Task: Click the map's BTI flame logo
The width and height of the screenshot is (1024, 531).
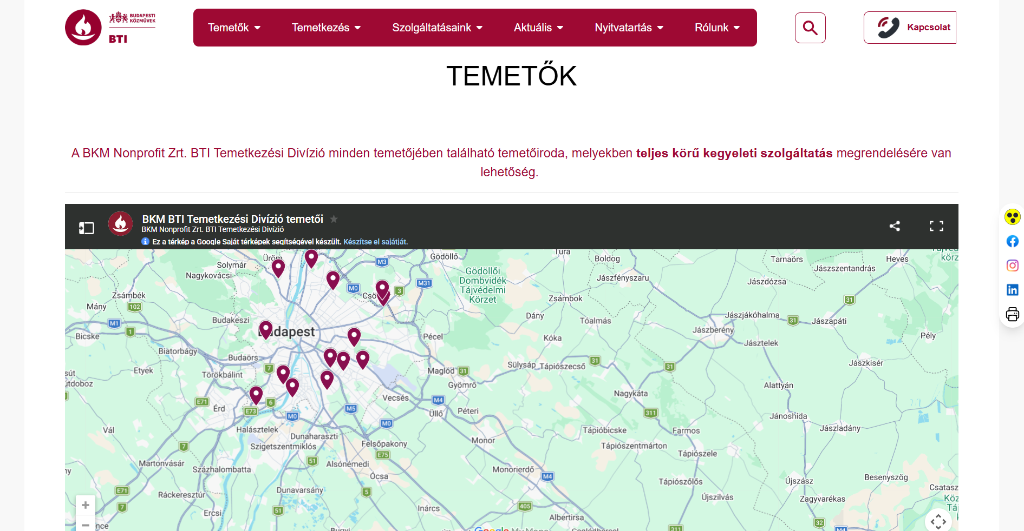Action: click(120, 223)
